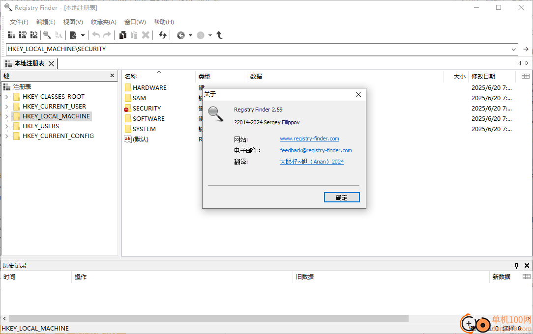The width and height of the screenshot is (533, 334).
Task: Click the Go arrow beside address bar
Action: coord(526,49)
